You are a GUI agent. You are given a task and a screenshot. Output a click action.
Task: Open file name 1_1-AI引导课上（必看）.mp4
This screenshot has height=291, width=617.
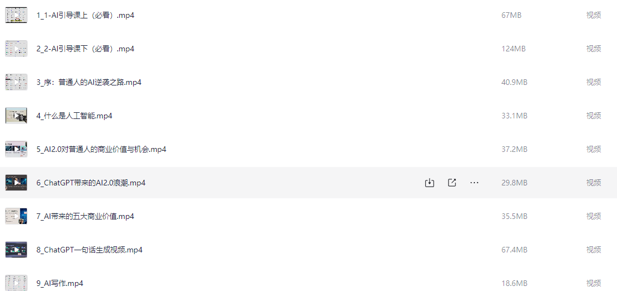(x=86, y=15)
